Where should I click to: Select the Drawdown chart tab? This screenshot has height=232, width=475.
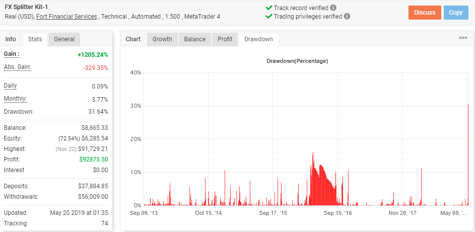(x=258, y=39)
